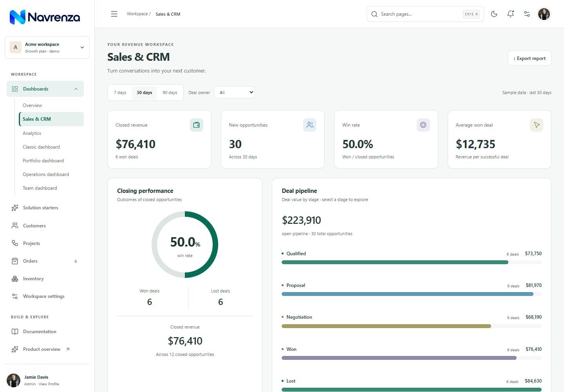
Task: Open the notifications bell
Action: click(510, 14)
